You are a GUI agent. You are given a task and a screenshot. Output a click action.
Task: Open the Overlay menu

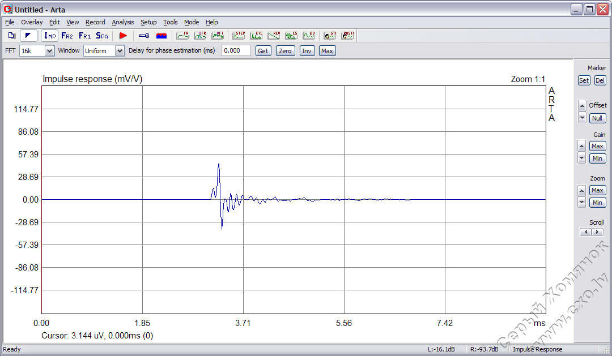coord(32,22)
